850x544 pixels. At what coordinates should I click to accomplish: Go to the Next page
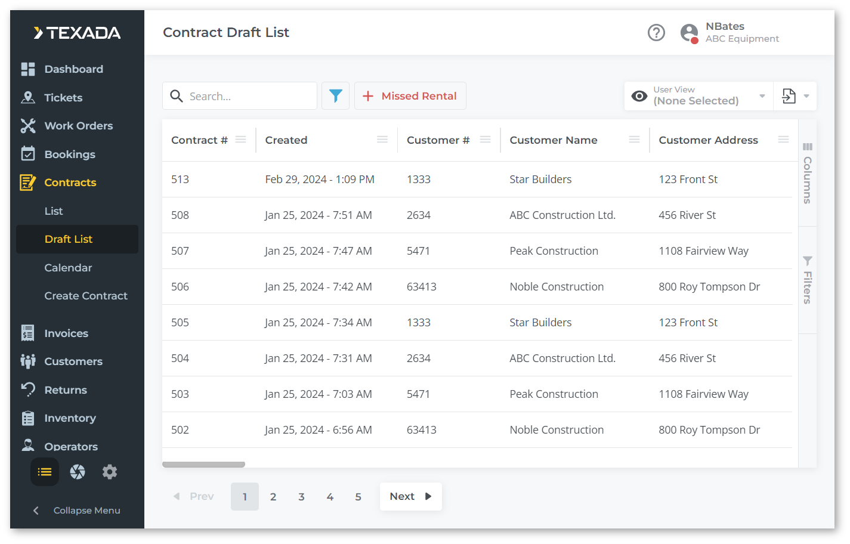pyautogui.click(x=410, y=496)
